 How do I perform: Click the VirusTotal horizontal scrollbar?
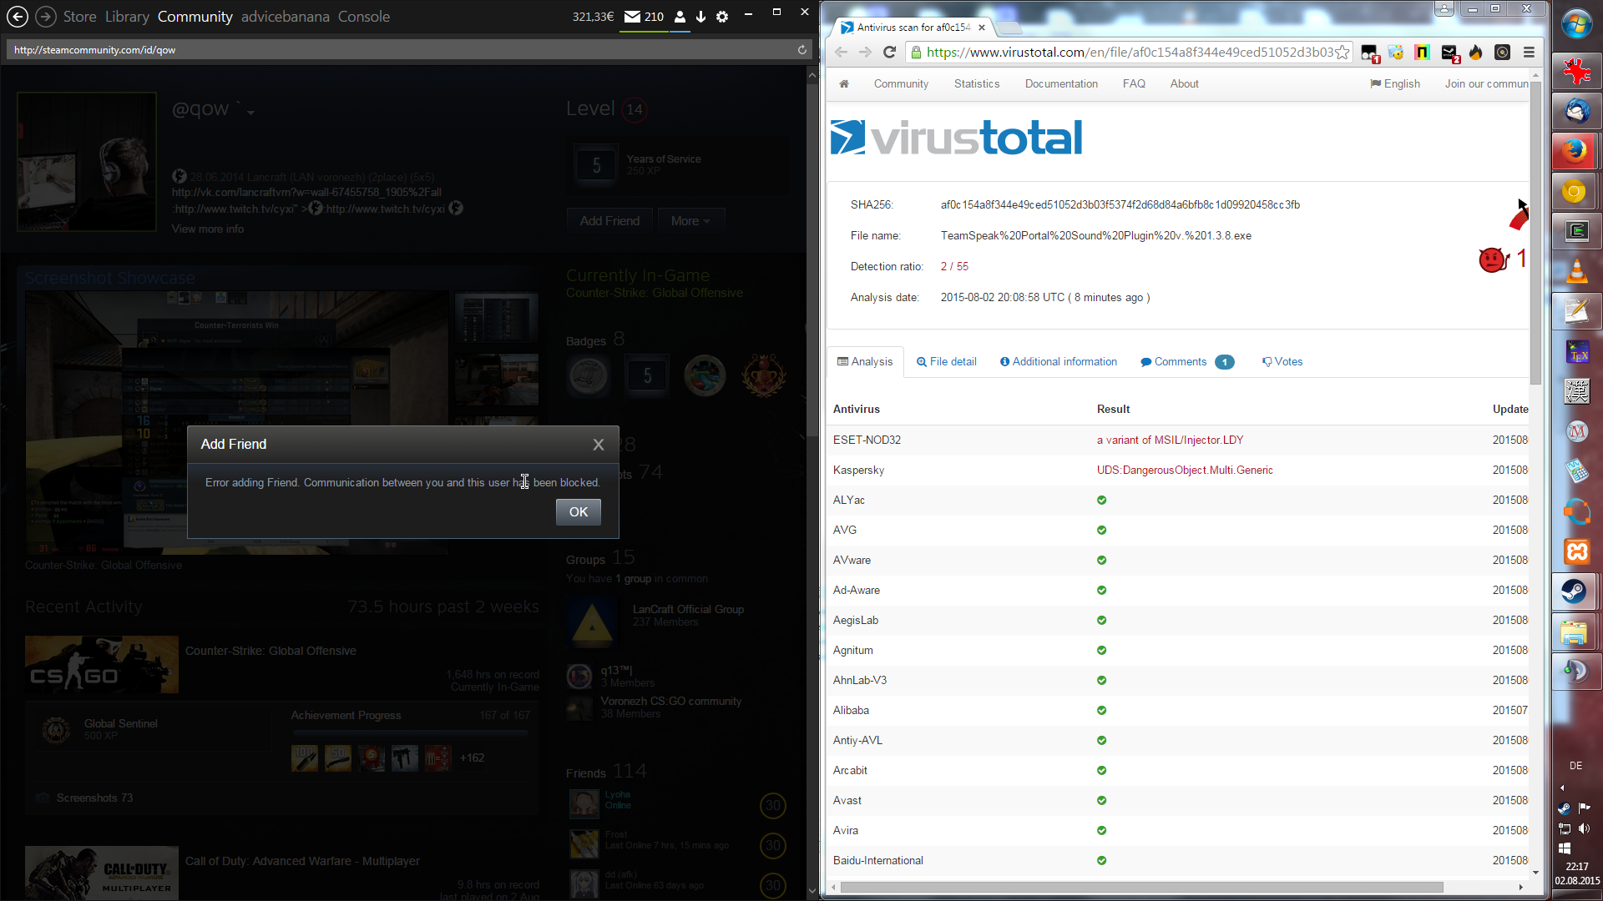pos(1140,887)
